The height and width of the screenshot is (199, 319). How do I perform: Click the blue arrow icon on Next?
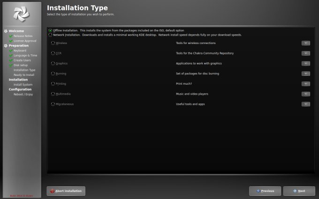[295, 191]
